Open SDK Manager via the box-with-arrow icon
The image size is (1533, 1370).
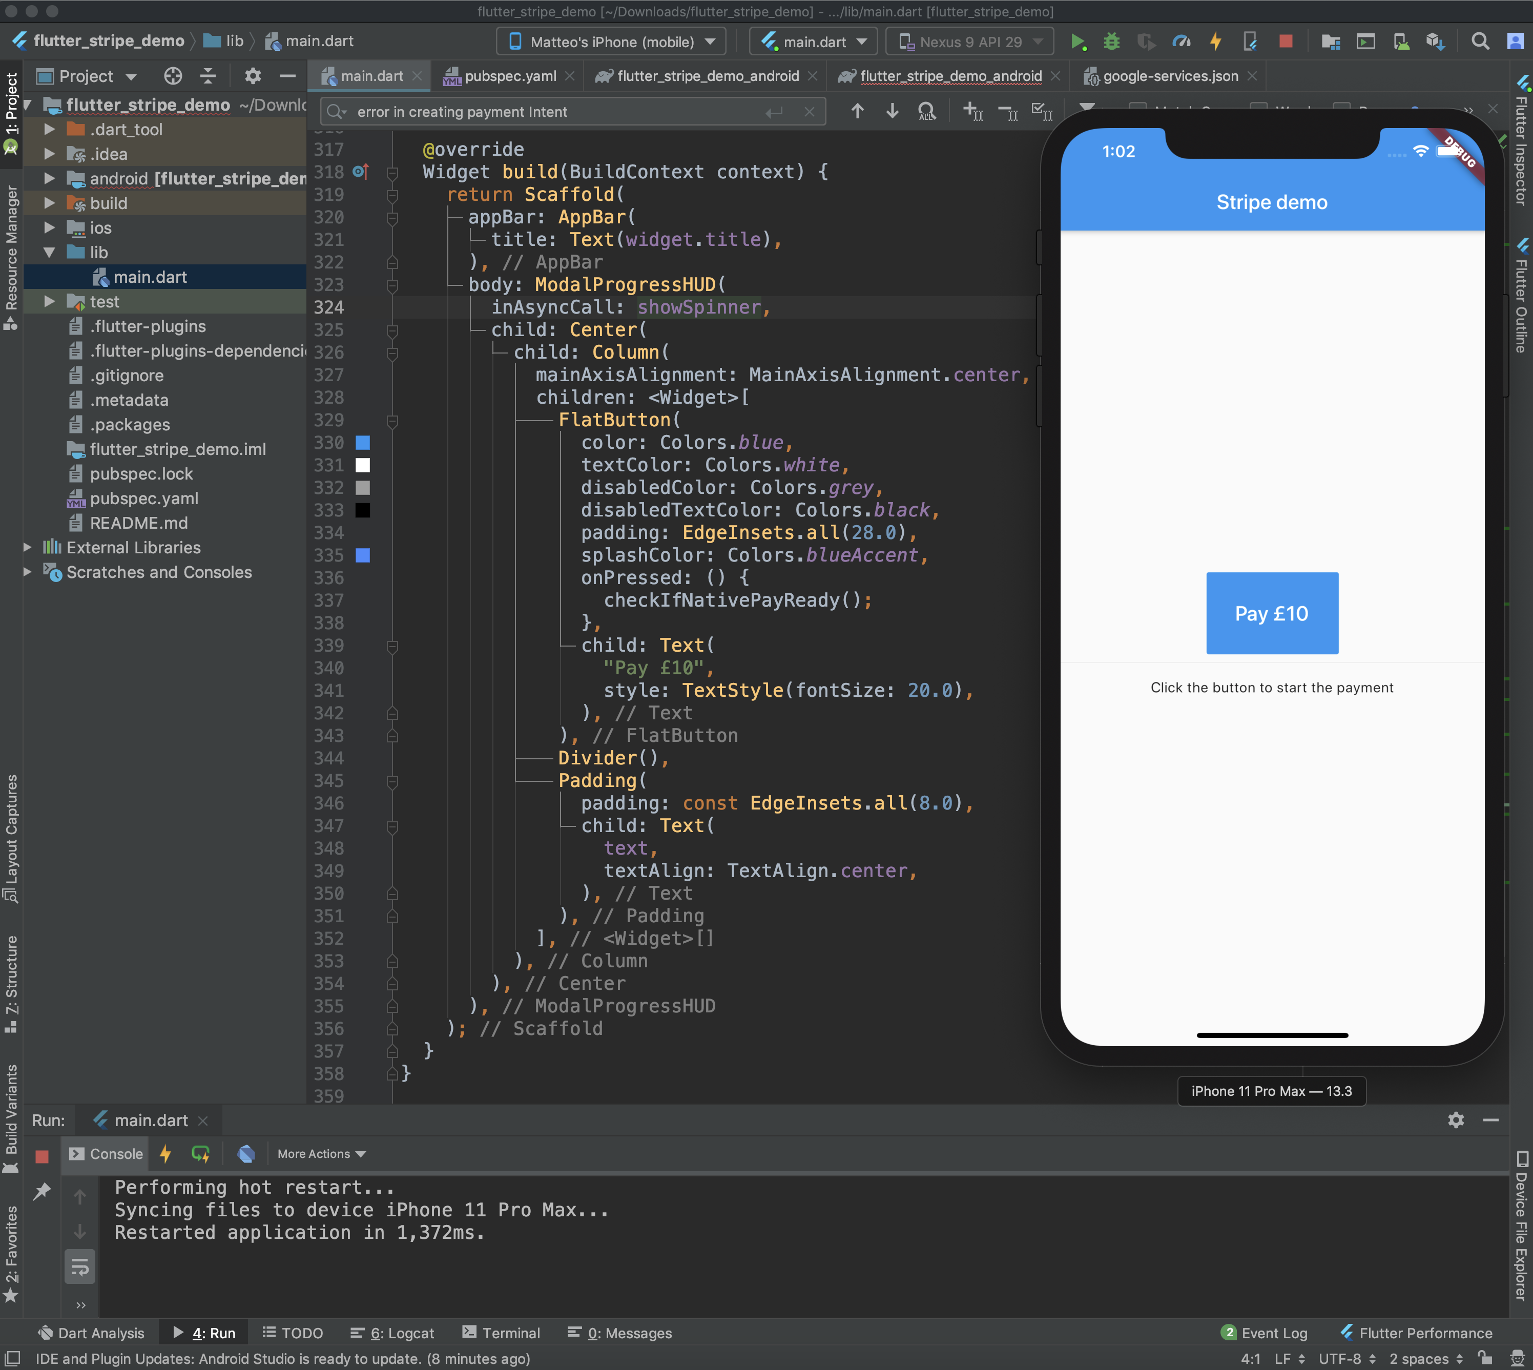(1437, 41)
